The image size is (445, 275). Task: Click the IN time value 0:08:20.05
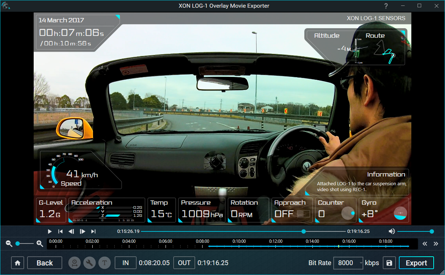pos(154,263)
